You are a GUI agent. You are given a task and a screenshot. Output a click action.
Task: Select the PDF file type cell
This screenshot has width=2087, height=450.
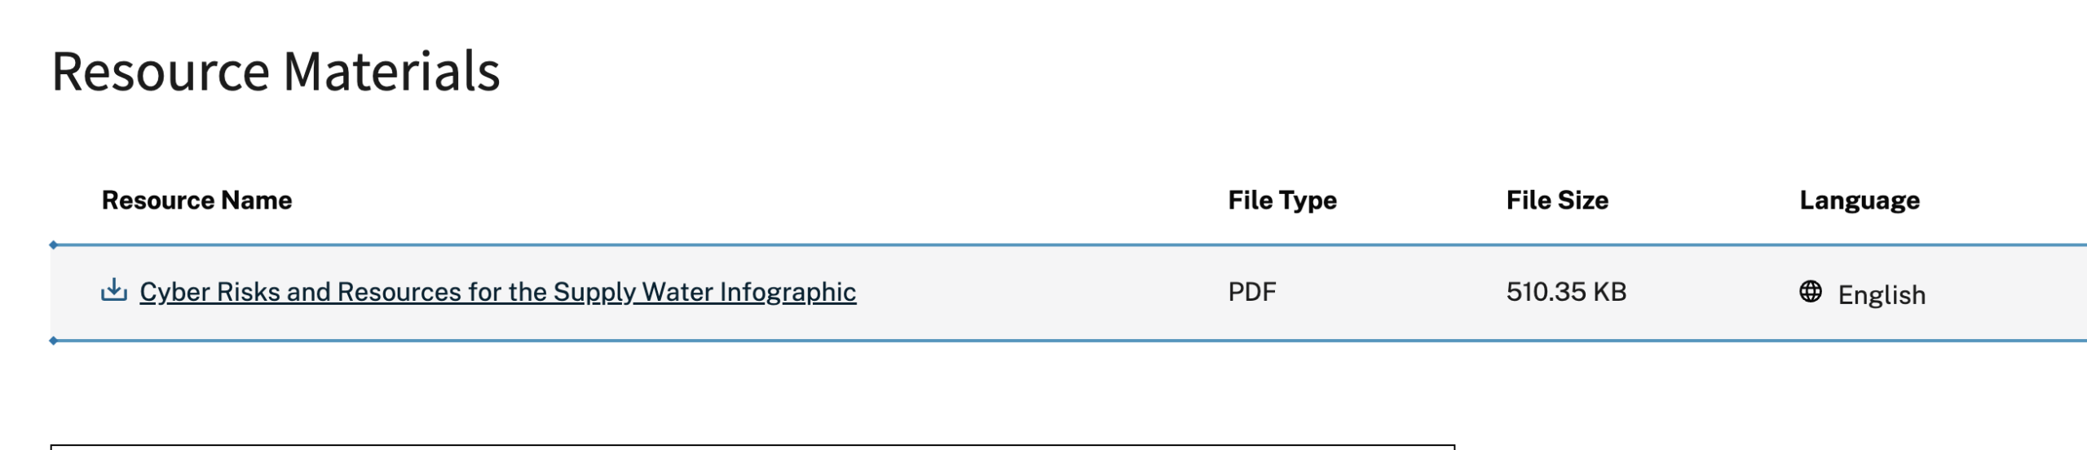[x=1251, y=292]
